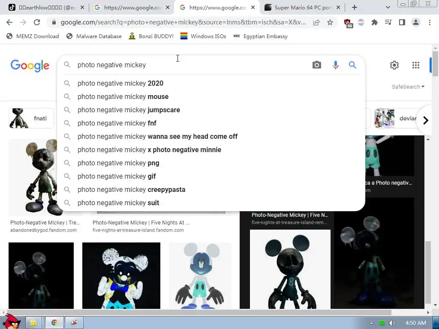Open the Malware Database bookmark
This screenshot has height=329, width=439.
[94, 36]
